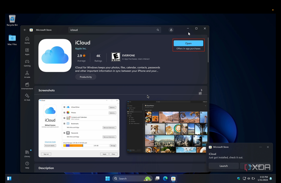This screenshot has width=281, height=183.
Task: Open Entertainment section in sidebar
Action: (27, 86)
